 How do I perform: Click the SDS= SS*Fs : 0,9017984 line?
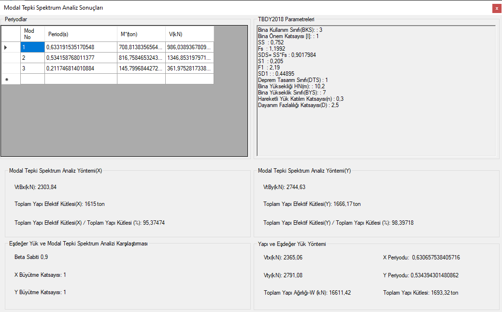coord(287,55)
